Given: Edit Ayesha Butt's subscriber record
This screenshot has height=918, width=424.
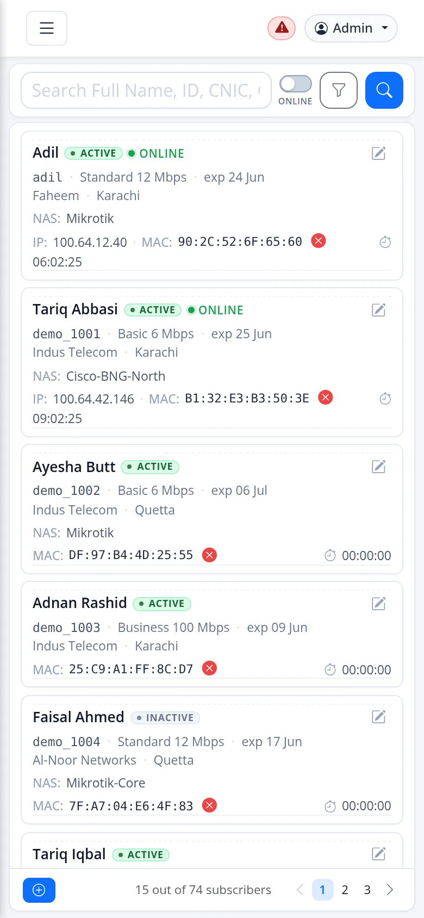Looking at the screenshot, I should point(379,467).
